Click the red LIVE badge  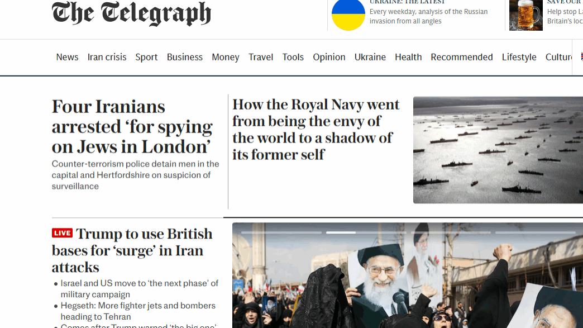pyautogui.click(x=62, y=233)
